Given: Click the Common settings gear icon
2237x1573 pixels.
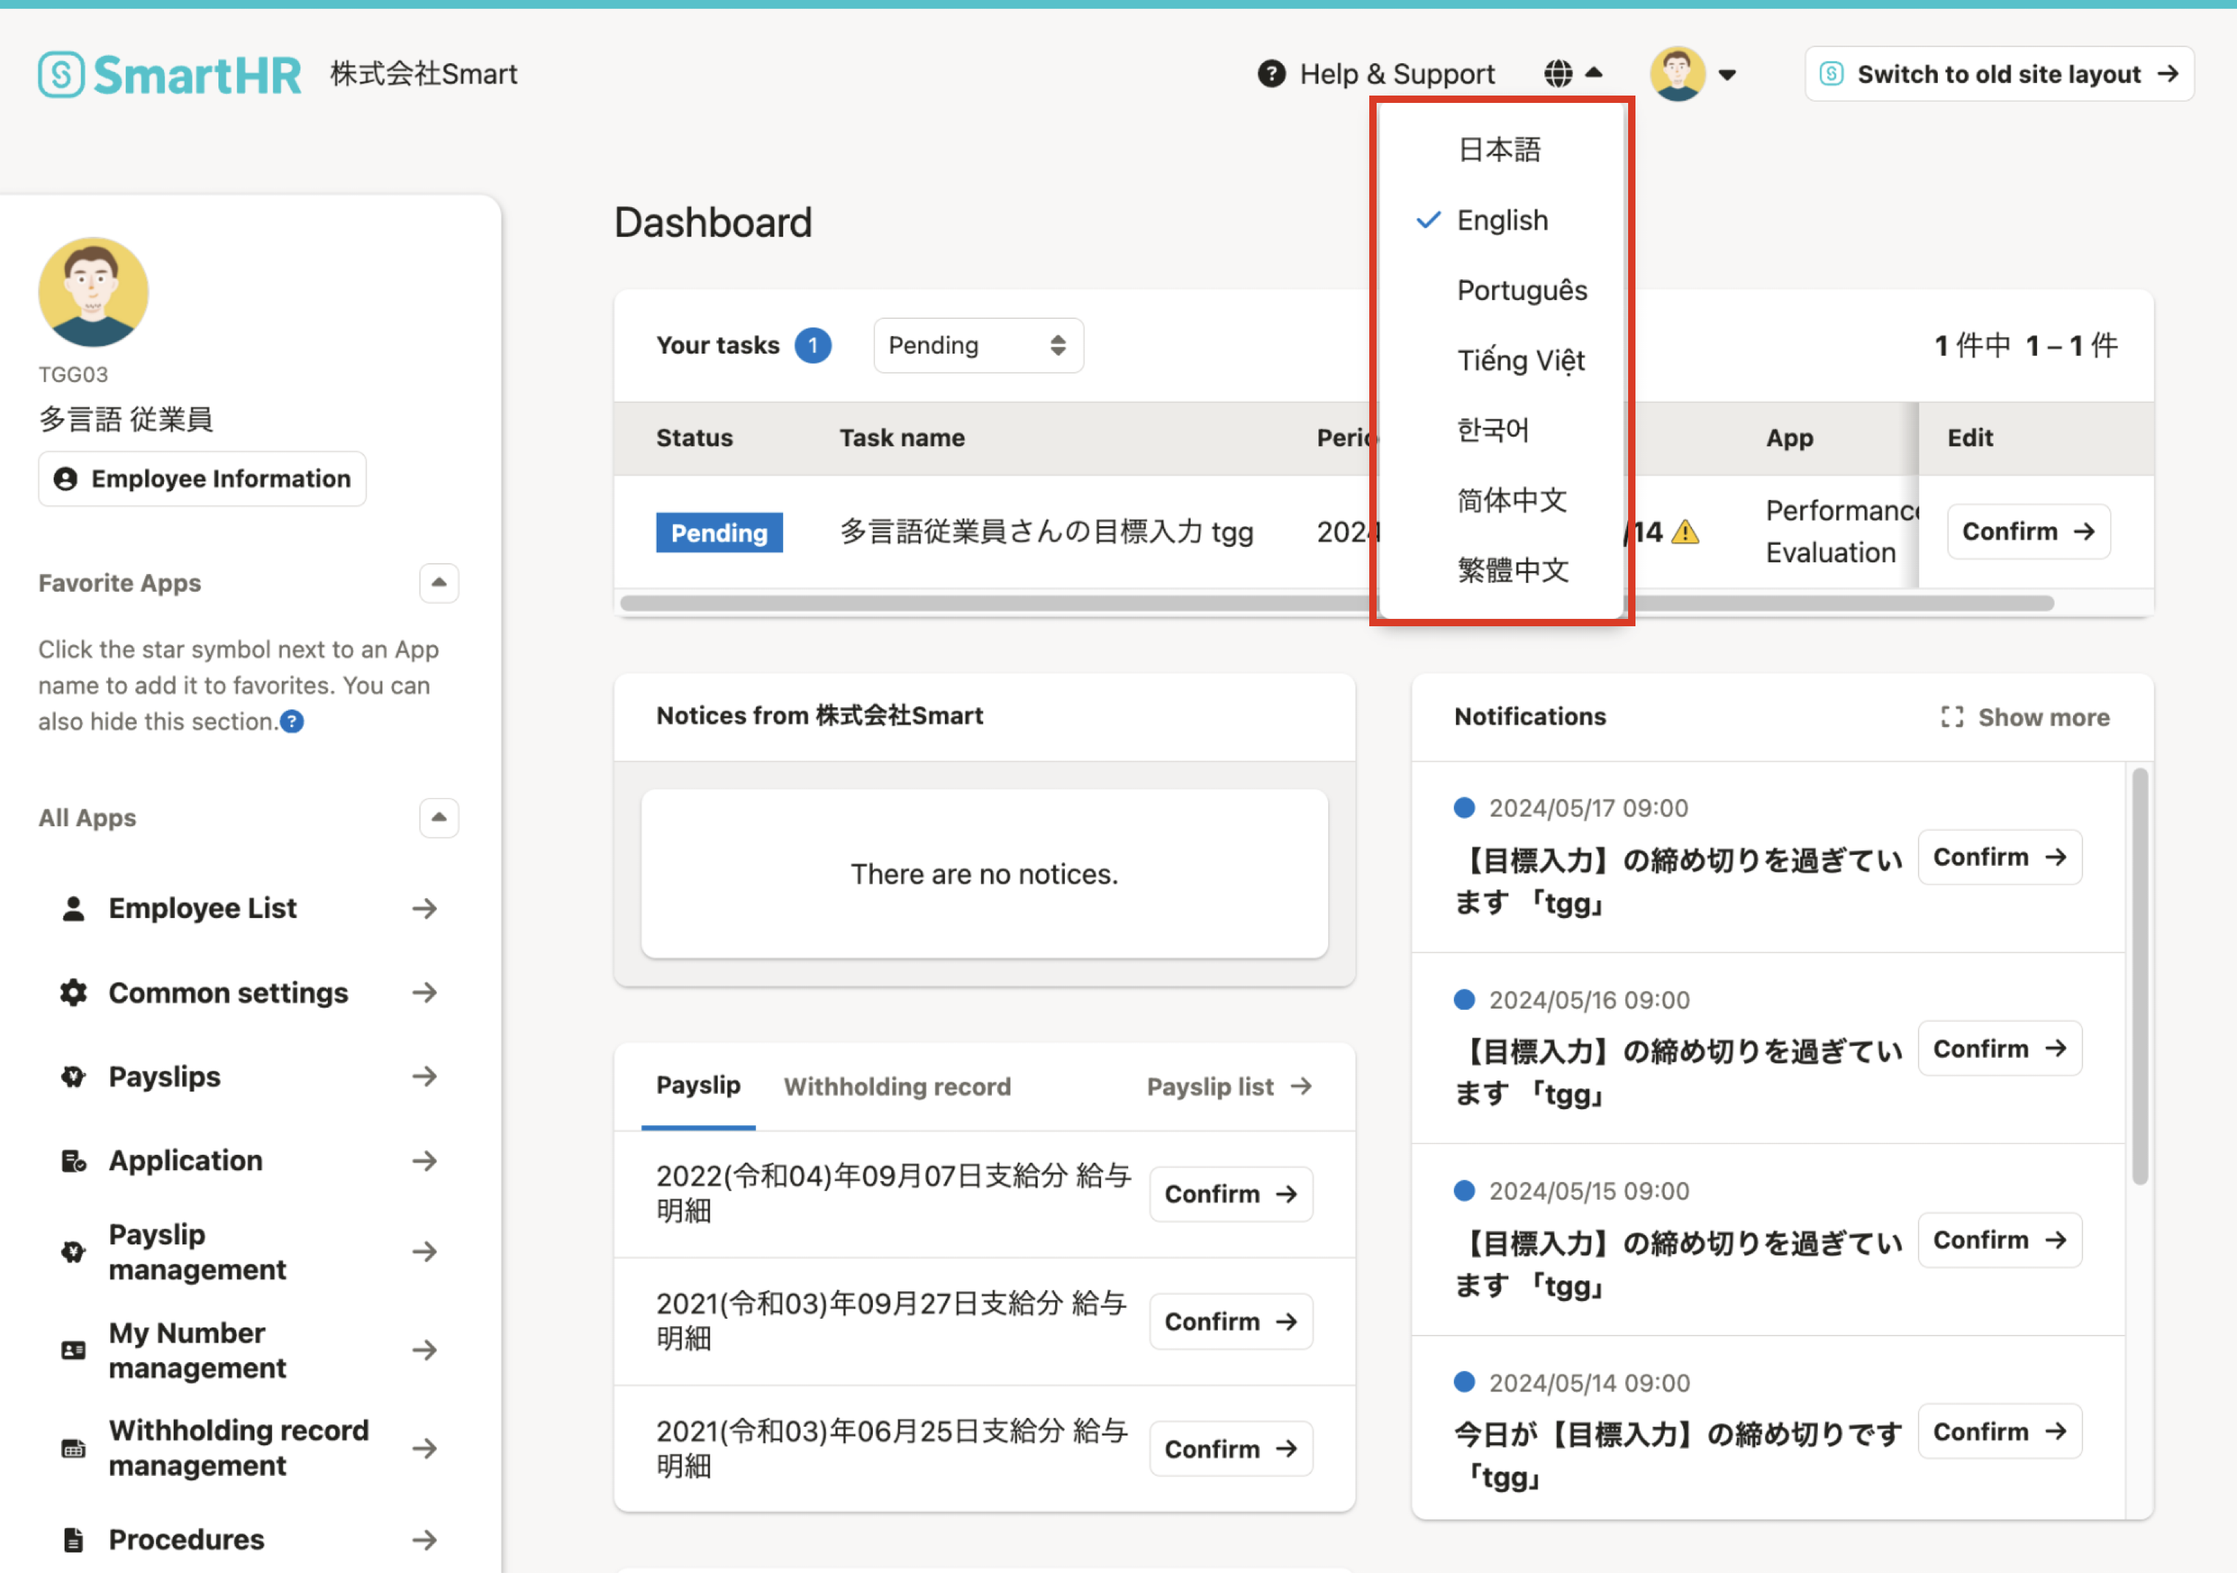Looking at the screenshot, I should (x=73, y=992).
